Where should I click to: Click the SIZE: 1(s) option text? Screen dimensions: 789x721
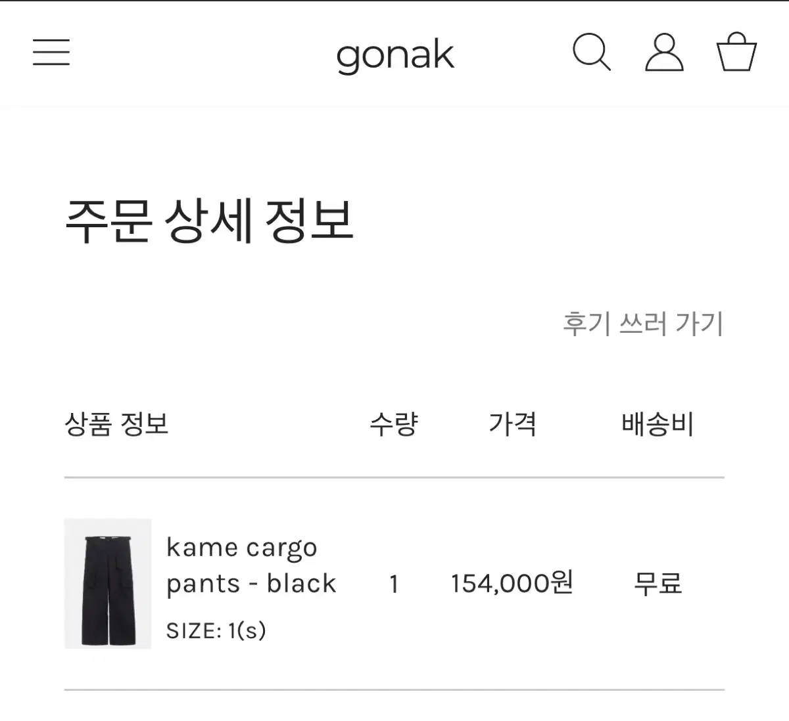[216, 630]
